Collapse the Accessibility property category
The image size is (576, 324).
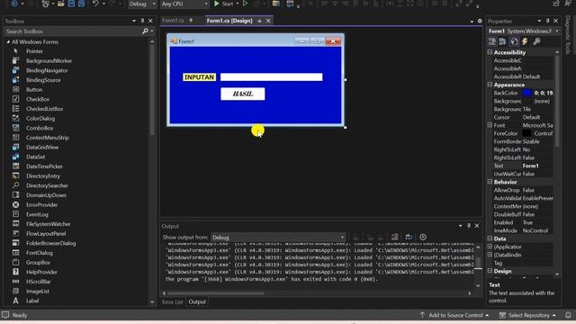click(490, 52)
